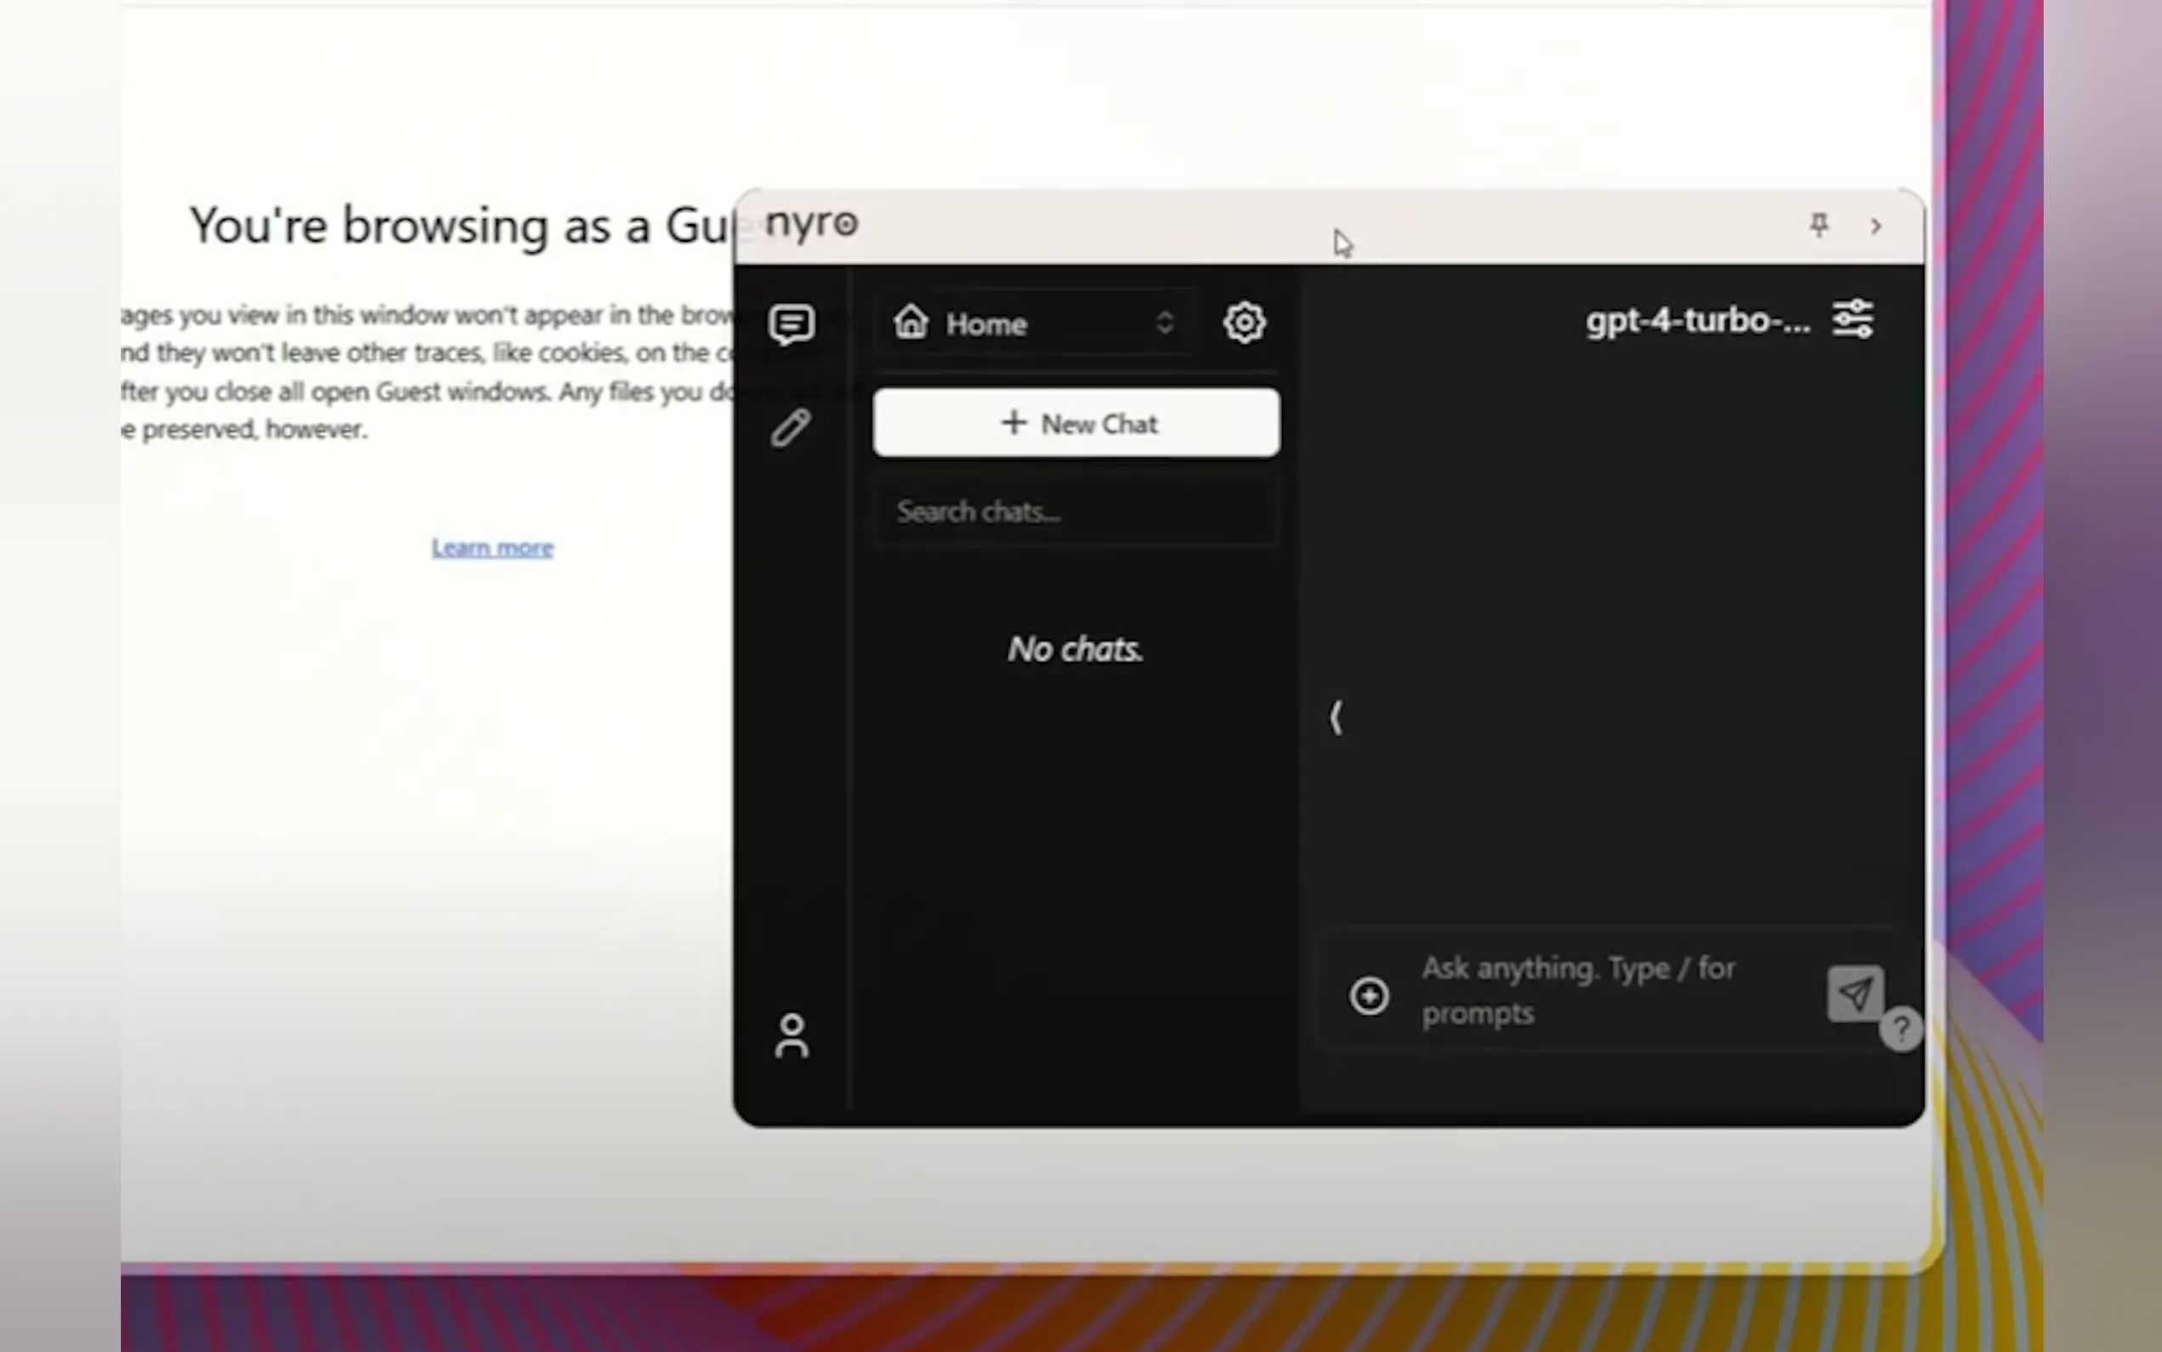Image resolution: width=2162 pixels, height=1352 pixels.
Task: Click the nyro logo in title bar
Action: 810,223
